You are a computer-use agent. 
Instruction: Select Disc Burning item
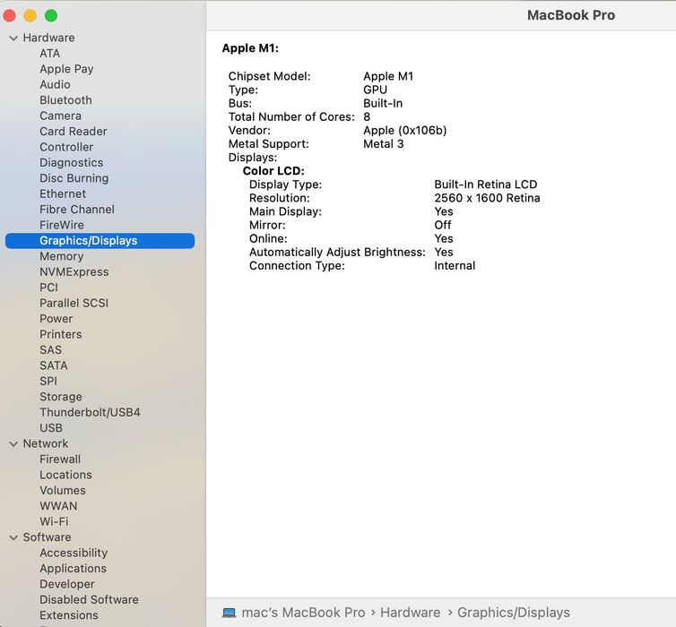point(74,178)
